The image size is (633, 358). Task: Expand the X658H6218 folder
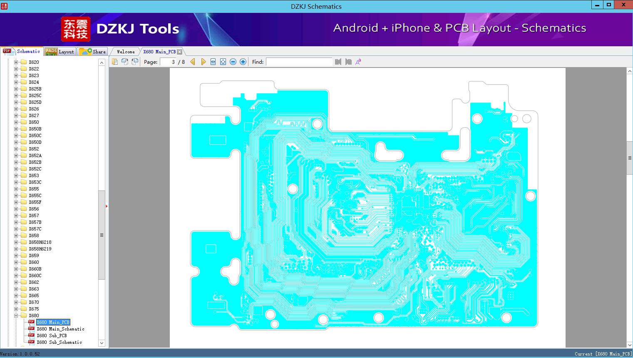coord(16,242)
